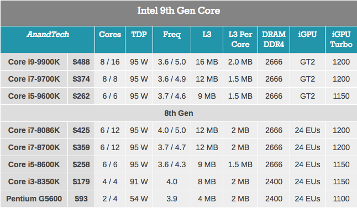The height and width of the screenshot is (208, 357).
Task: Click the iGPU Turbo header
Action: pyautogui.click(x=342, y=40)
